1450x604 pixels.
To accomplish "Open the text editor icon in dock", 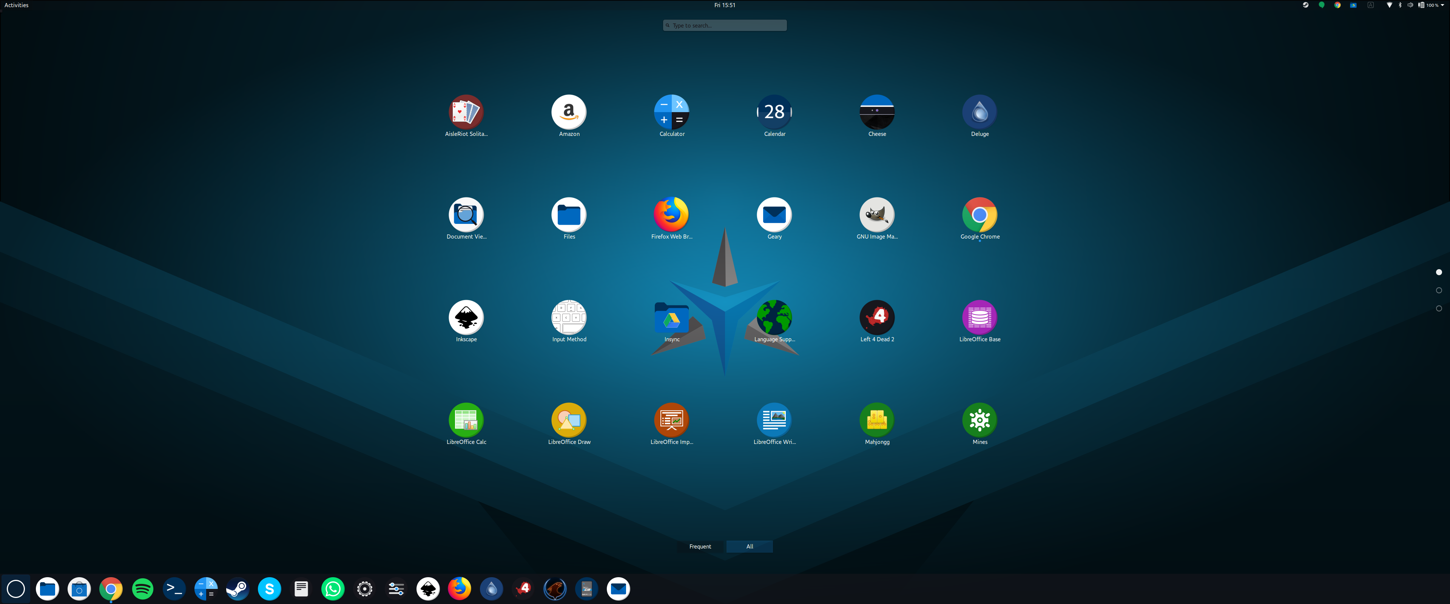I will [x=301, y=589].
